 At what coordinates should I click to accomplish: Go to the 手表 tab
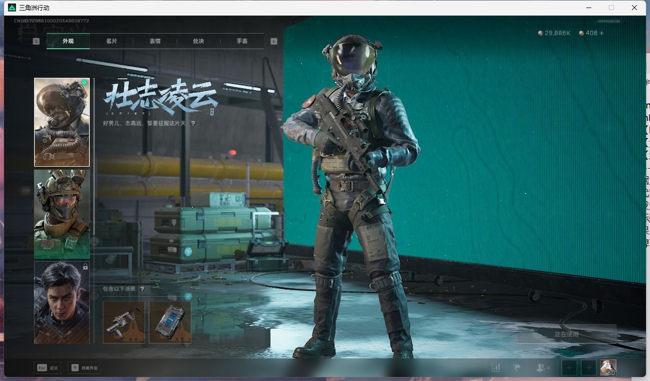point(242,41)
